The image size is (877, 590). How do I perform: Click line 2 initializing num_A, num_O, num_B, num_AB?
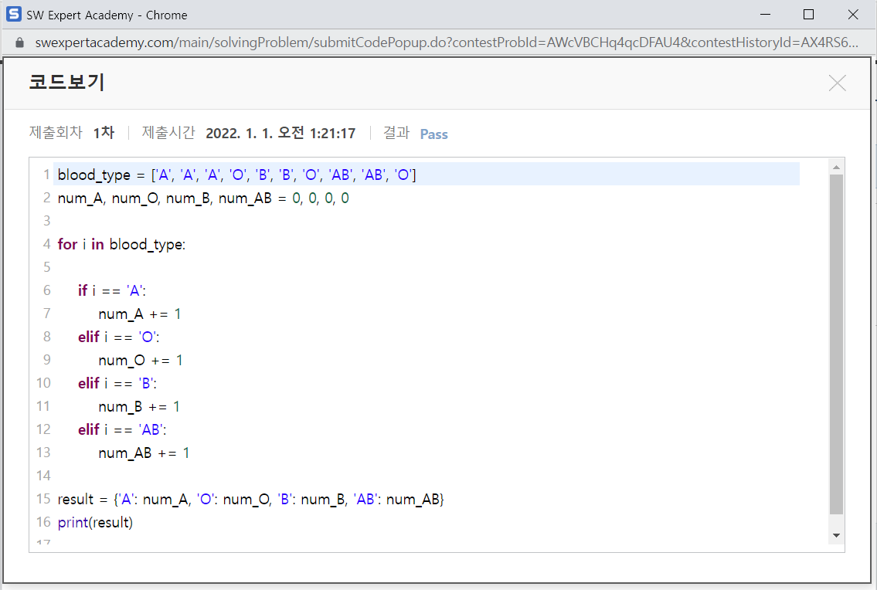coord(203,198)
